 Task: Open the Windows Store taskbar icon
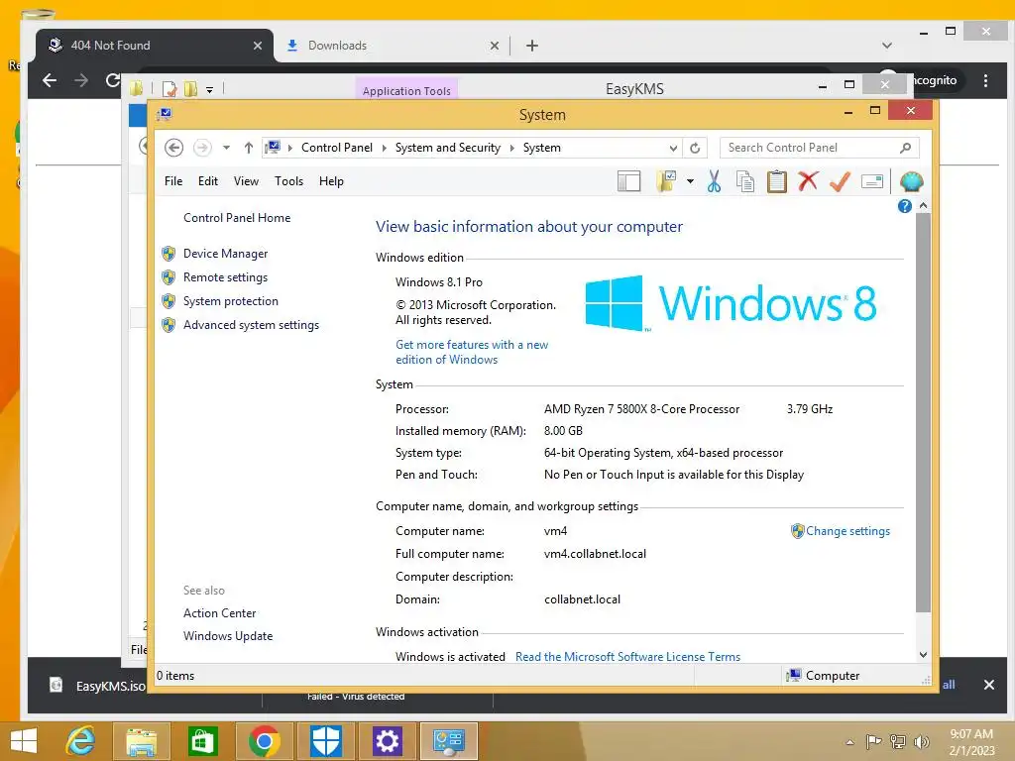202,741
